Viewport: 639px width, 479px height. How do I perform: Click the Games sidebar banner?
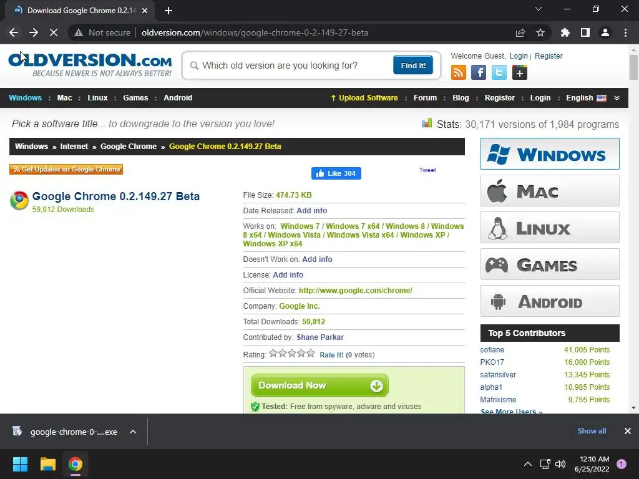(550, 264)
